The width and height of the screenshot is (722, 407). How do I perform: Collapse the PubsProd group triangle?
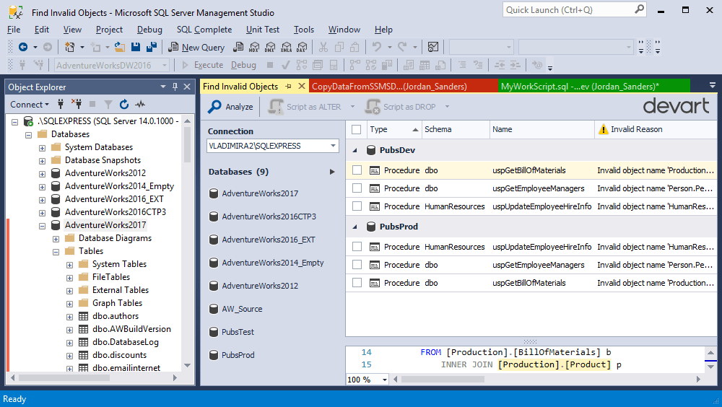coord(355,227)
